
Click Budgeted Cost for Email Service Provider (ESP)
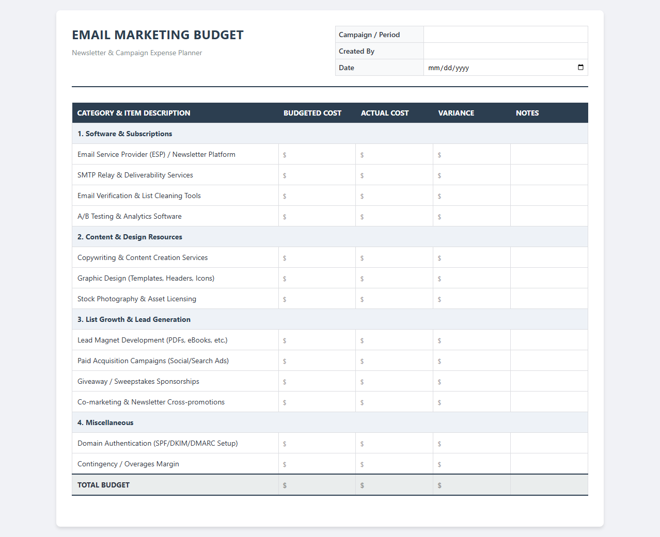click(317, 154)
